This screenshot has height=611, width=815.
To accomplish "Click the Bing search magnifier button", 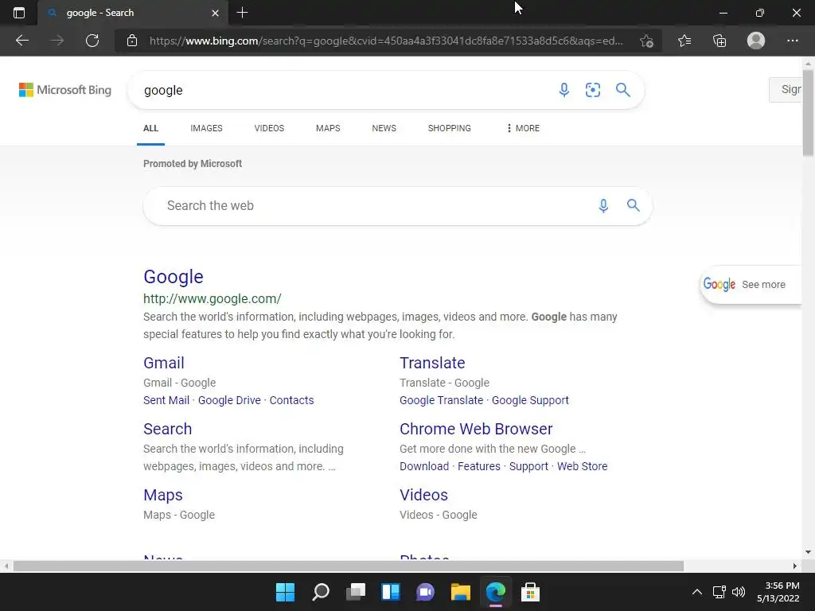I will [622, 90].
